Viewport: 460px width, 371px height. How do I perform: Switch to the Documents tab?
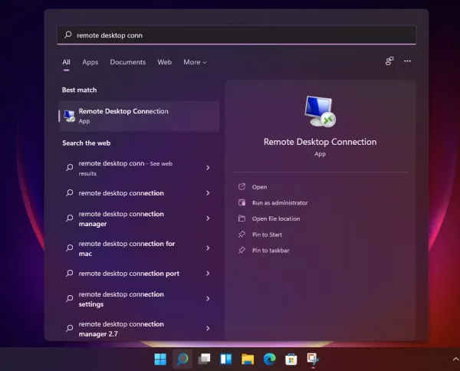click(x=127, y=62)
